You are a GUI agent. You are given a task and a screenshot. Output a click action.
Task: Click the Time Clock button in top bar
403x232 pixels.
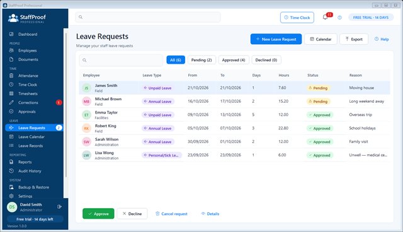pos(297,18)
